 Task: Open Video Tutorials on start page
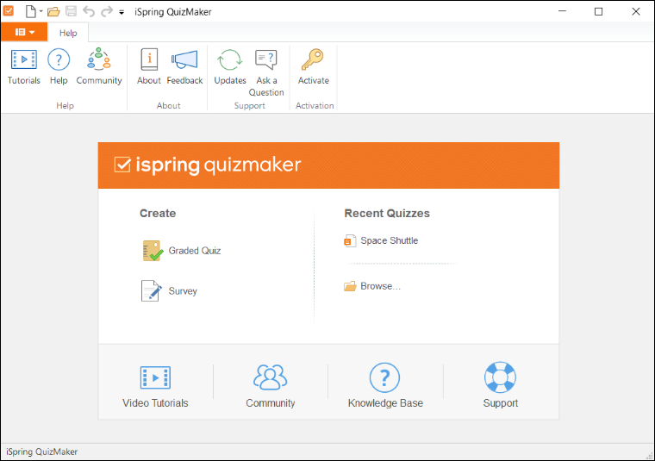(155, 387)
